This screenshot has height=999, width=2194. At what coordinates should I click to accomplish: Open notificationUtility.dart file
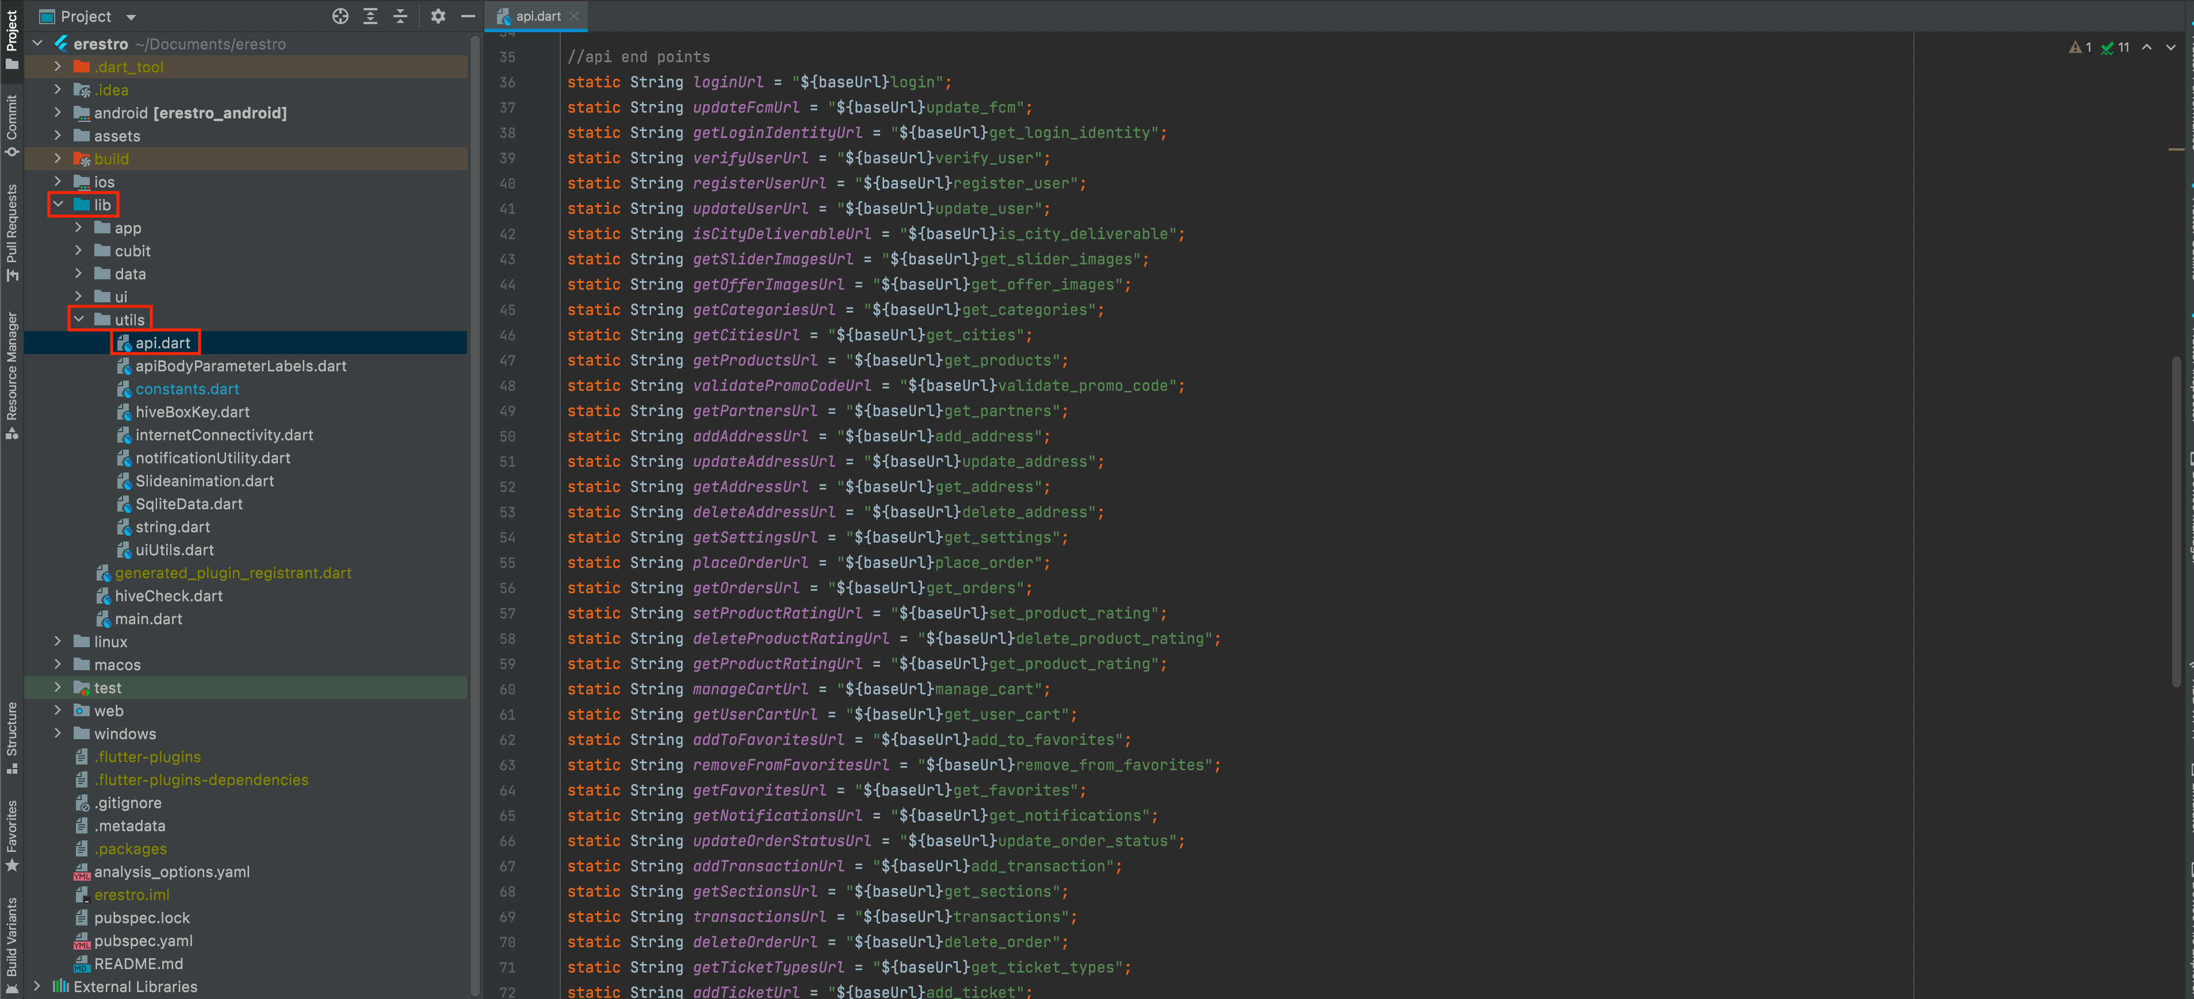204,457
